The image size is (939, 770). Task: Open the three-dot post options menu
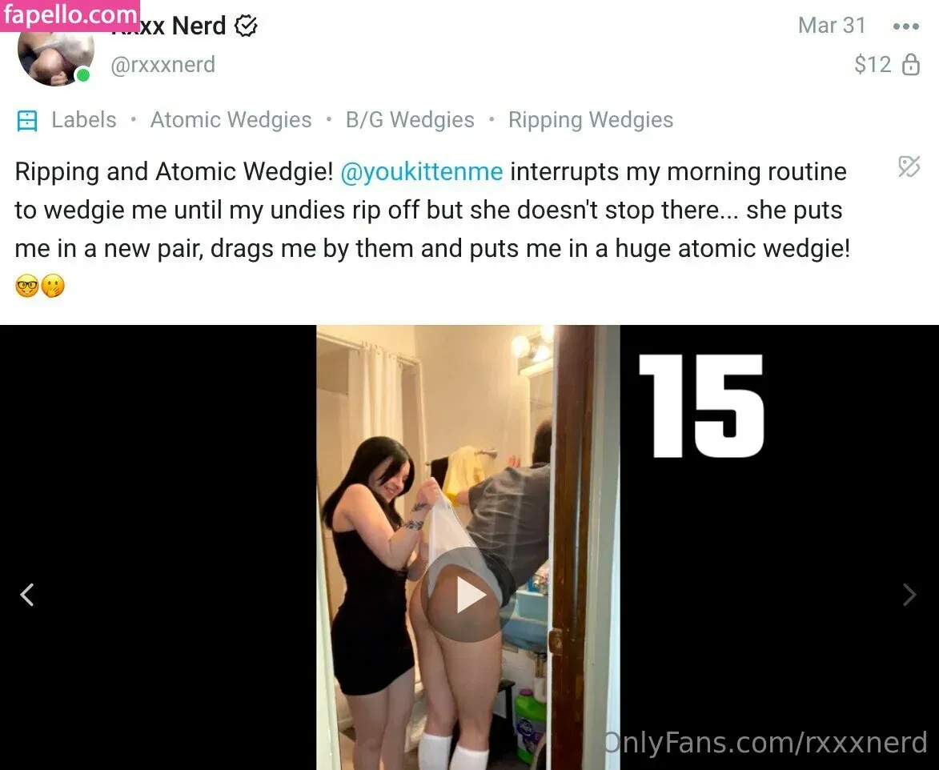[x=905, y=26]
